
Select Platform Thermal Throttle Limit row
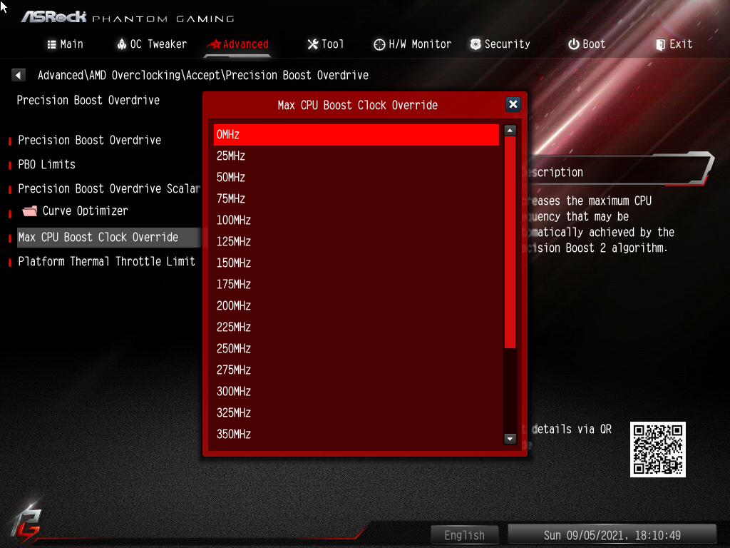(107, 261)
